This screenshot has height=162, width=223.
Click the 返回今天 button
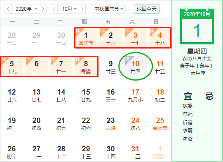click(x=147, y=9)
